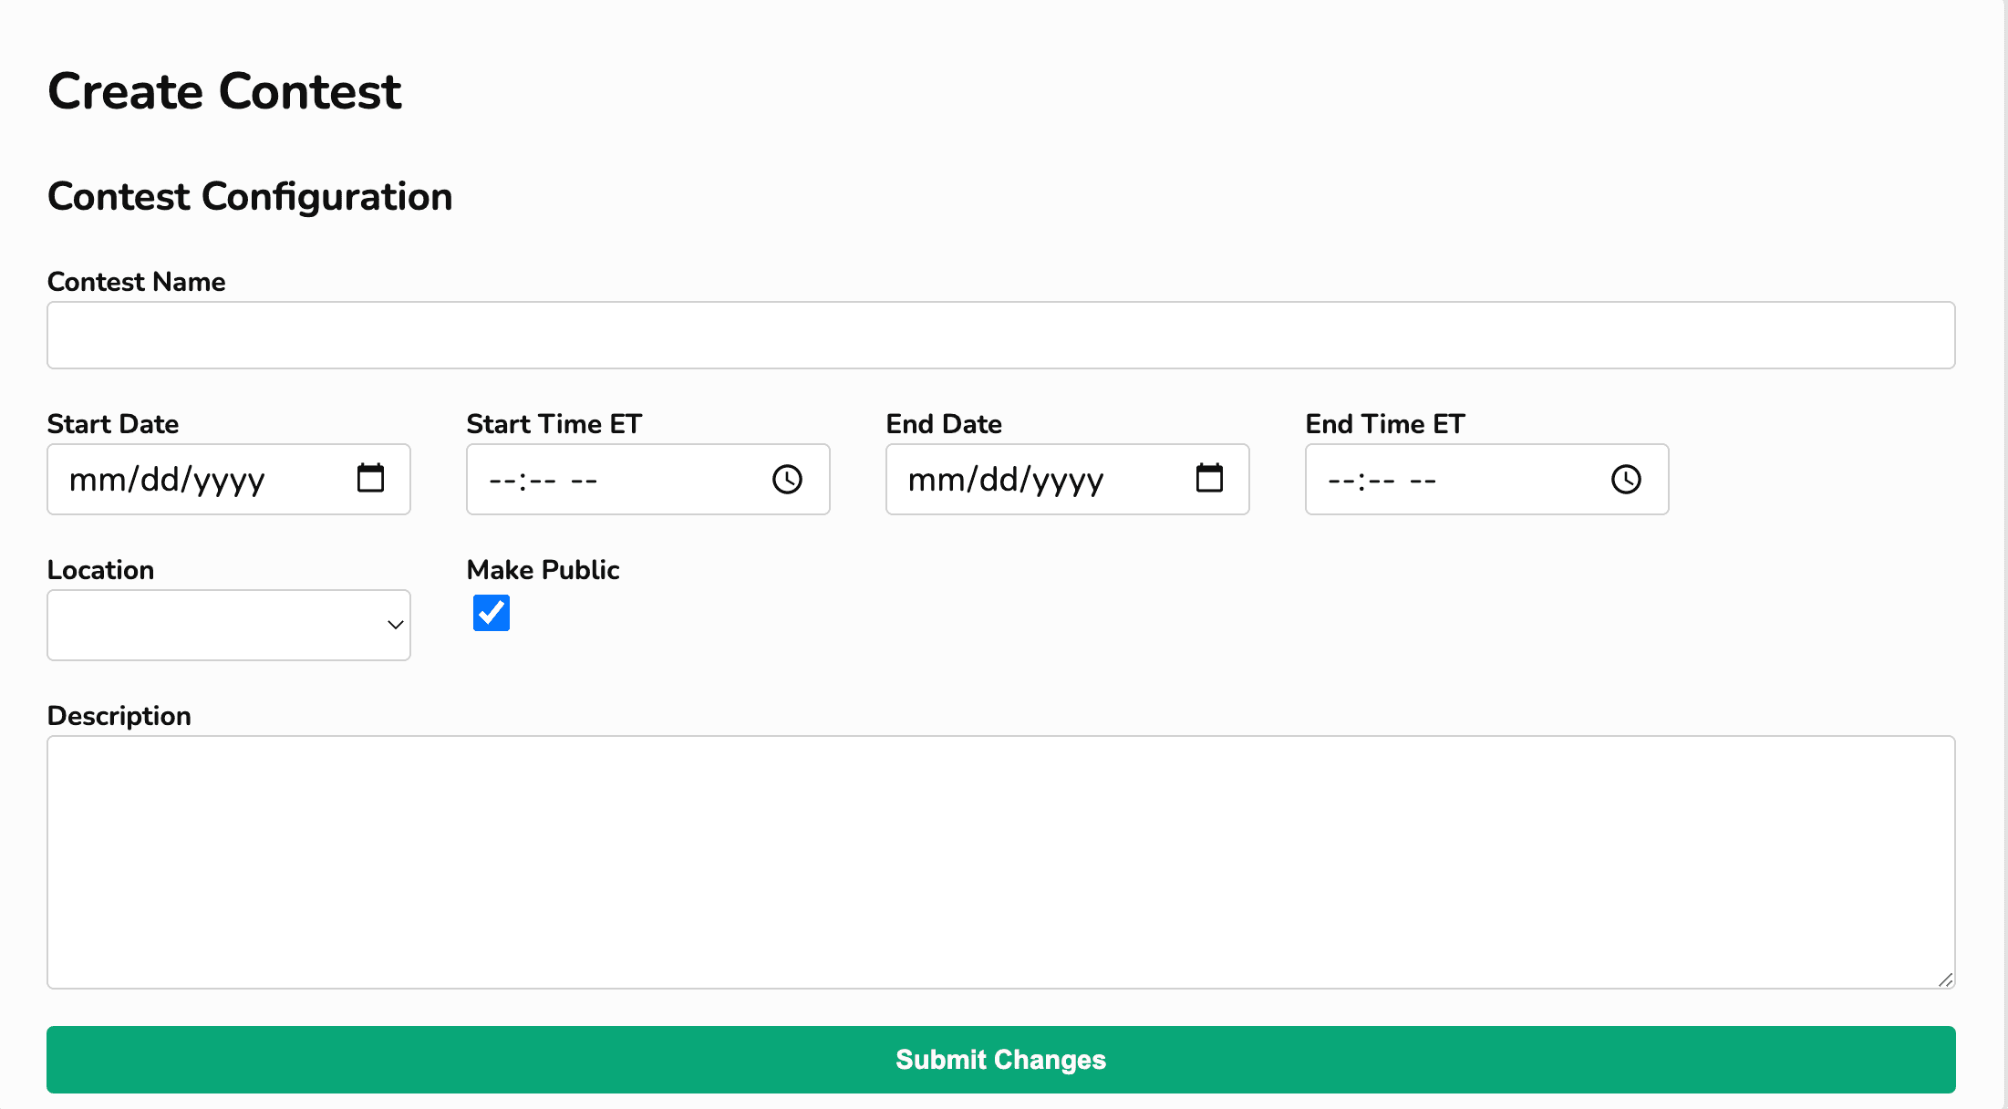2008x1109 pixels.
Task: Click the Contest Configuration heading
Action: click(250, 196)
